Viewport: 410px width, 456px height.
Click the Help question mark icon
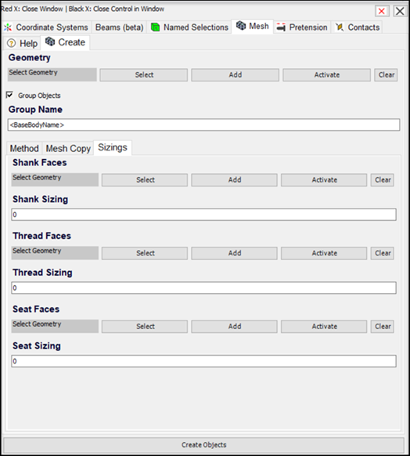[x=11, y=43]
